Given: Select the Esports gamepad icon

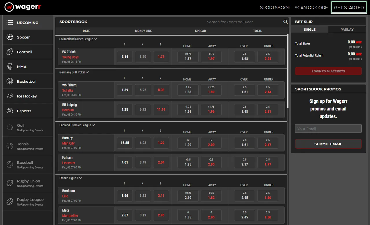Looking at the screenshot, I should (10, 111).
